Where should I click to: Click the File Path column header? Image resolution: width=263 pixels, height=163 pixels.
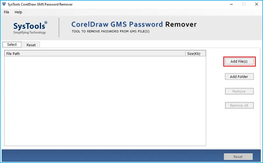[x=95, y=54]
